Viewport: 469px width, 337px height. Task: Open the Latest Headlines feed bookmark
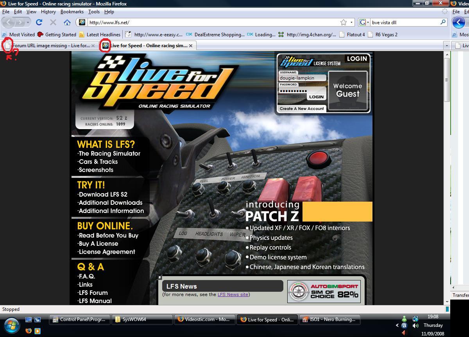pos(100,34)
